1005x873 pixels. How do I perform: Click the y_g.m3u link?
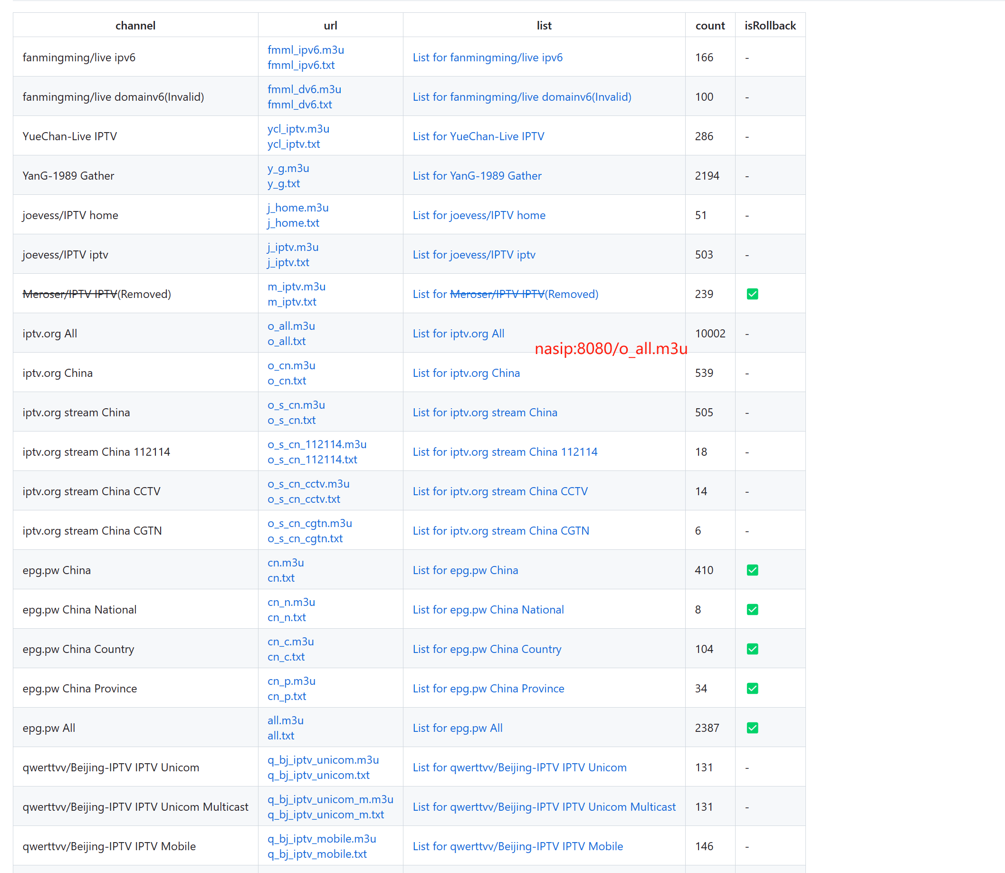coord(288,168)
